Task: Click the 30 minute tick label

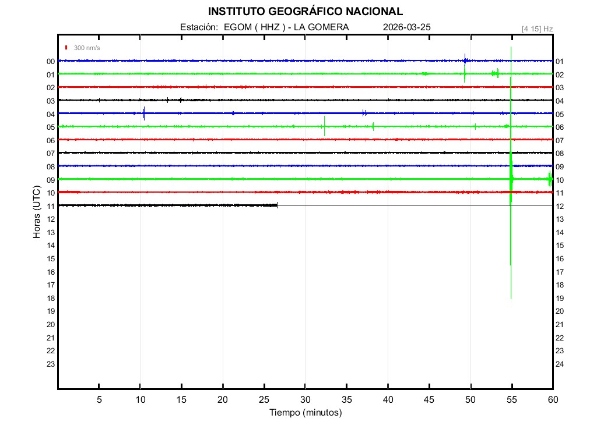Action: pyautogui.click(x=305, y=399)
